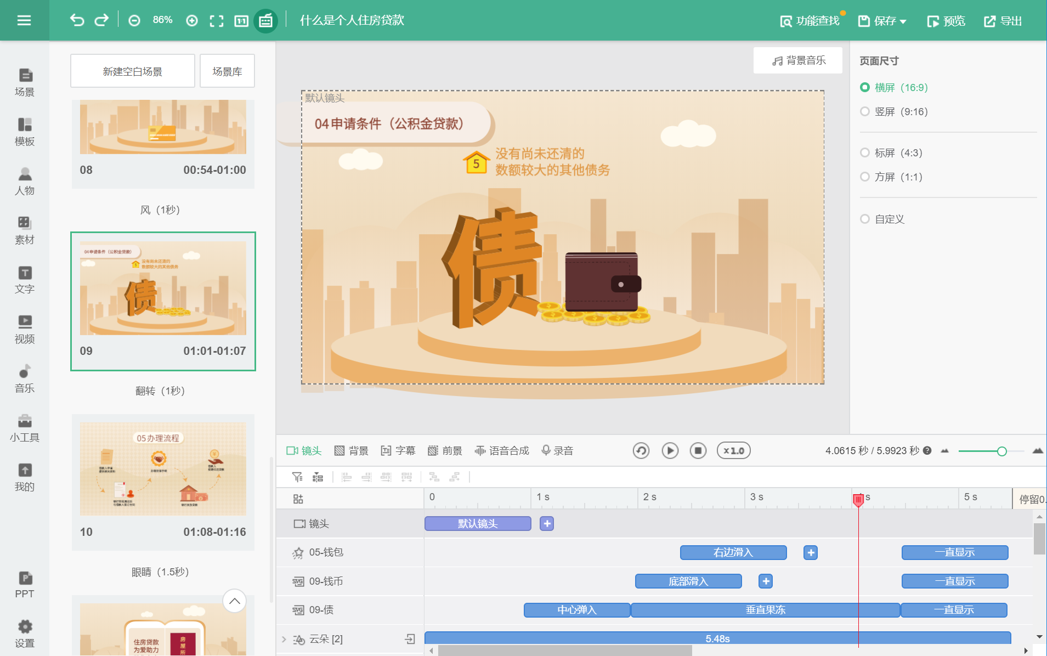1047x656 pixels.
Task: Select 自定义 custom page size
Action: pos(882,219)
